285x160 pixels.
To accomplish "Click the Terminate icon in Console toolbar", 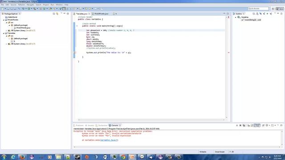I will coord(237,125).
